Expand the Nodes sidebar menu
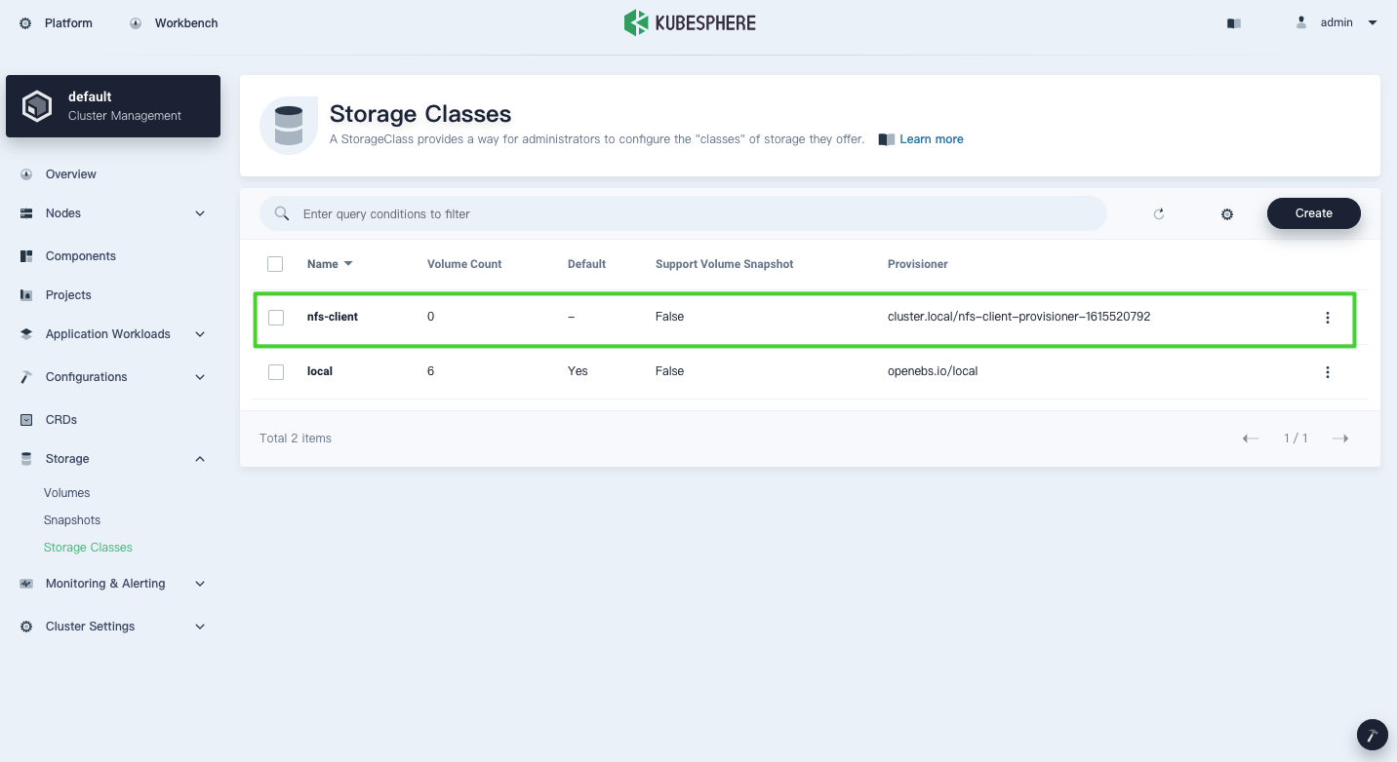The height and width of the screenshot is (762, 1397). pyautogui.click(x=62, y=212)
